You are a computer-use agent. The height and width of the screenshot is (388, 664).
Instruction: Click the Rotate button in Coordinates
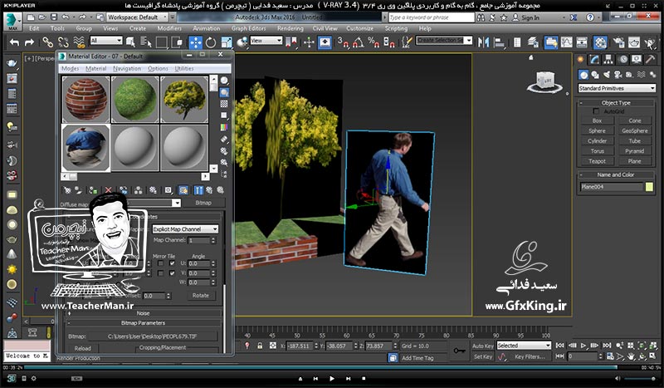tap(201, 296)
